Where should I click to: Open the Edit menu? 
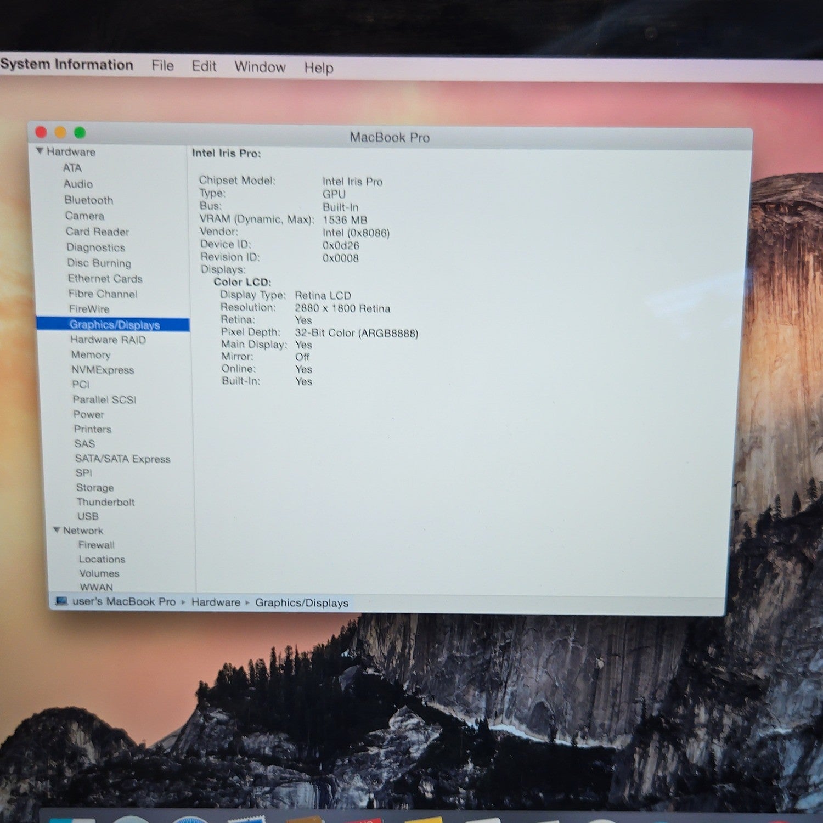[x=204, y=66]
